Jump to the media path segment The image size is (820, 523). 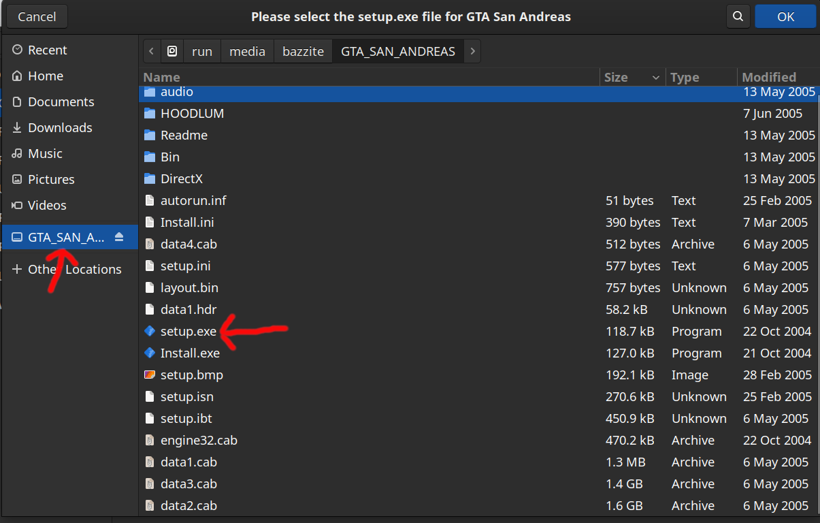point(247,51)
